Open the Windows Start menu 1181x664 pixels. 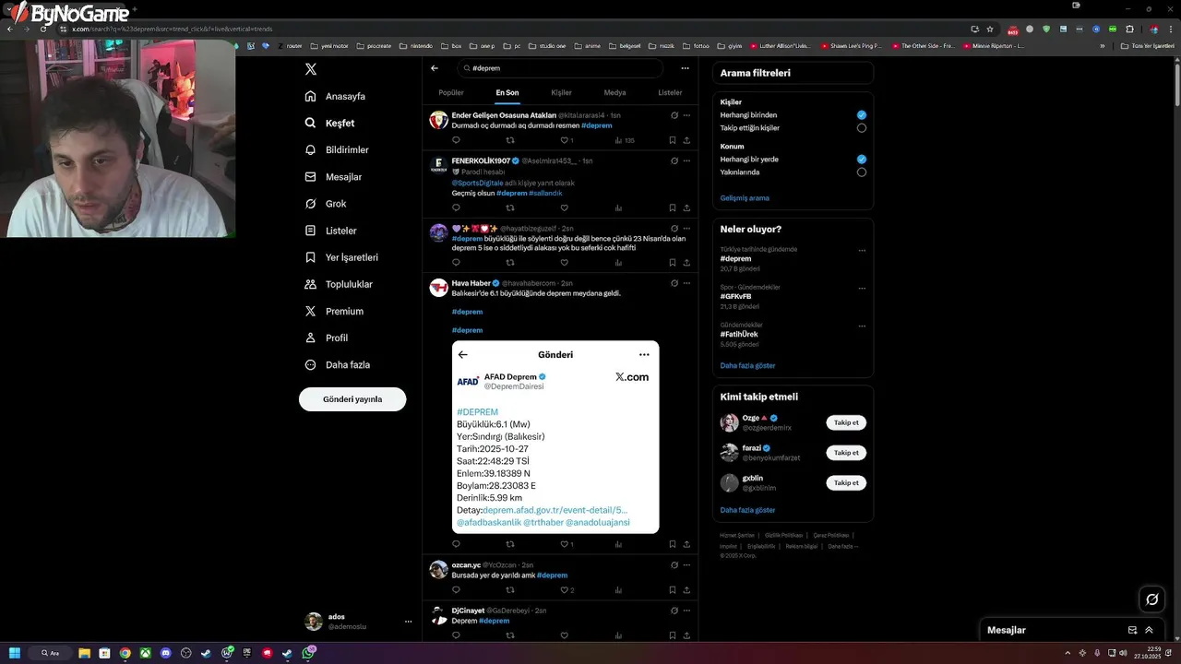point(15,653)
